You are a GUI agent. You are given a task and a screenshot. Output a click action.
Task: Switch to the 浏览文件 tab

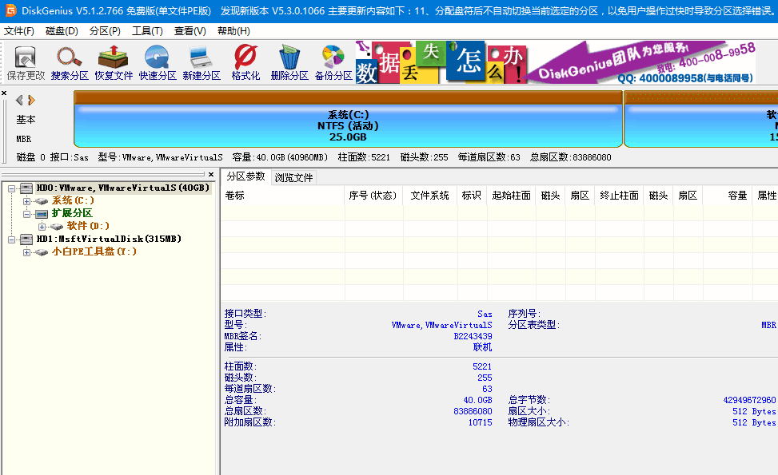[x=293, y=178]
